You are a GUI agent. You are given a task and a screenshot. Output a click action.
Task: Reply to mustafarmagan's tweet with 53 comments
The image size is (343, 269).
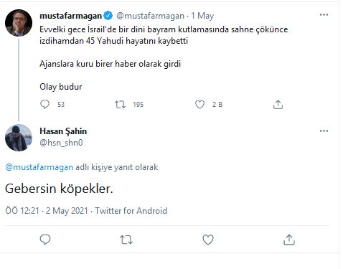pyautogui.click(x=44, y=104)
